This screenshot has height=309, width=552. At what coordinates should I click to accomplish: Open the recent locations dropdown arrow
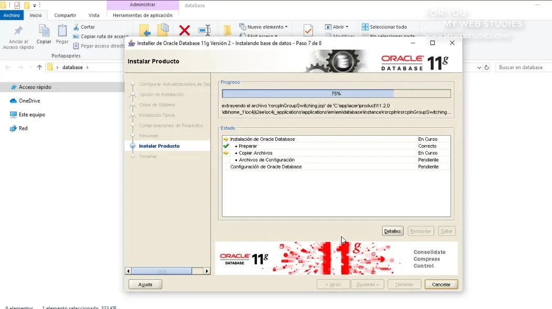click(x=30, y=67)
